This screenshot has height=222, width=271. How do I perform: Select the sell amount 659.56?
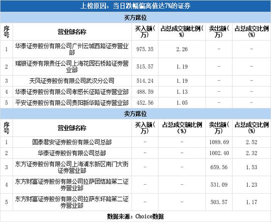point(219,167)
